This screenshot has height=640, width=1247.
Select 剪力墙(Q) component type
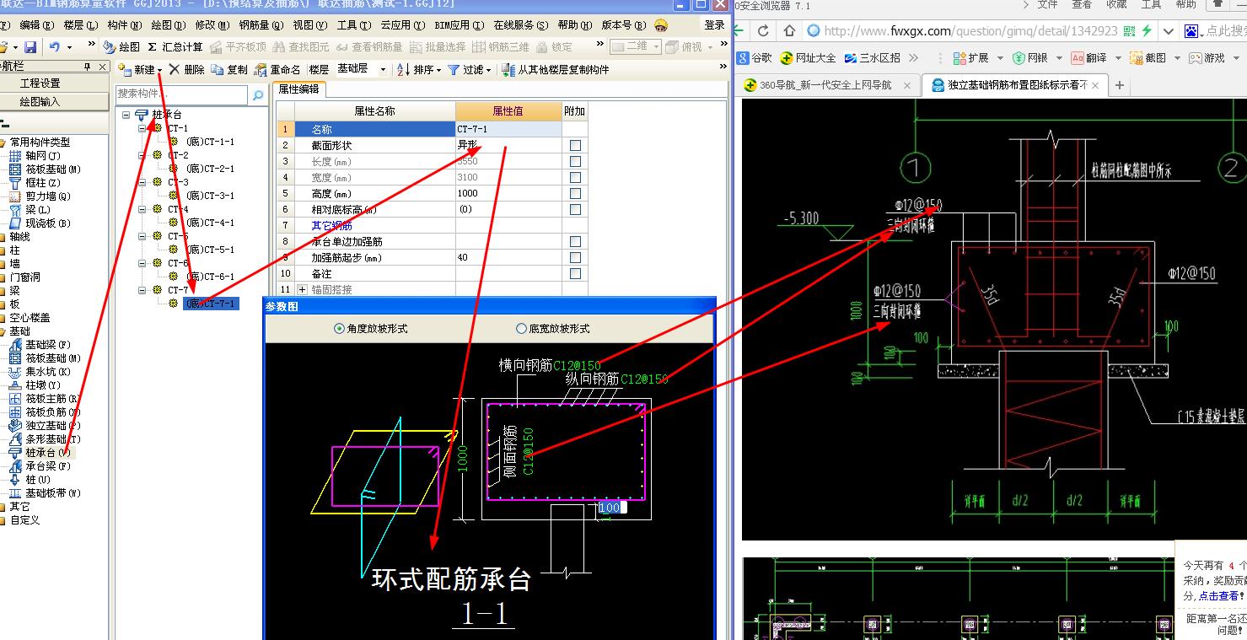coord(48,196)
